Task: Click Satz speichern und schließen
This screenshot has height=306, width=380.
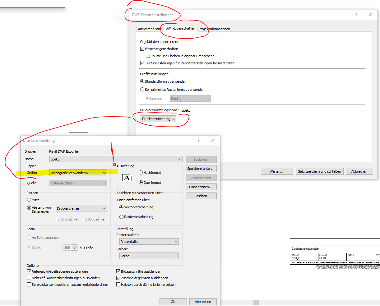Action: 319,171
